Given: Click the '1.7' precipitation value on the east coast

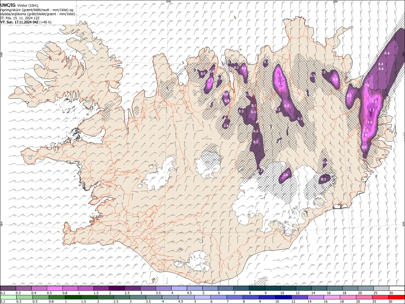Looking at the screenshot, I should pos(372,110).
